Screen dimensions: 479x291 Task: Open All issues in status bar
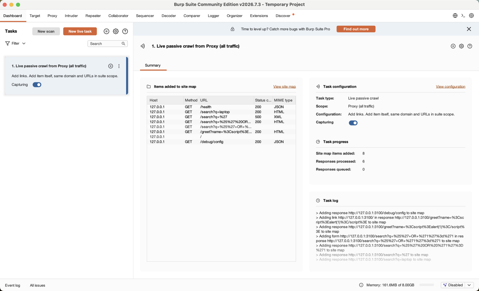pyautogui.click(x=37, y=285)
